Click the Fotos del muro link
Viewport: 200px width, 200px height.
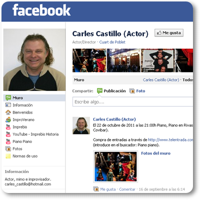[x=155, y=153]
